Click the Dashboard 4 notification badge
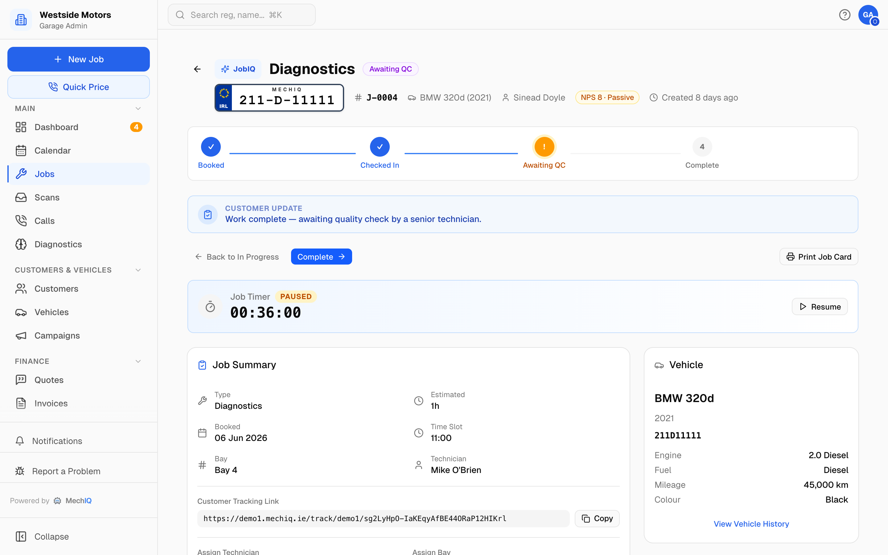 tap(136, 127)
